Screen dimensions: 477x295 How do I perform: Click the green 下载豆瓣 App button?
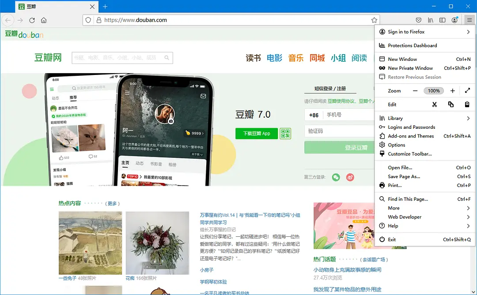[x=257, y=134]
